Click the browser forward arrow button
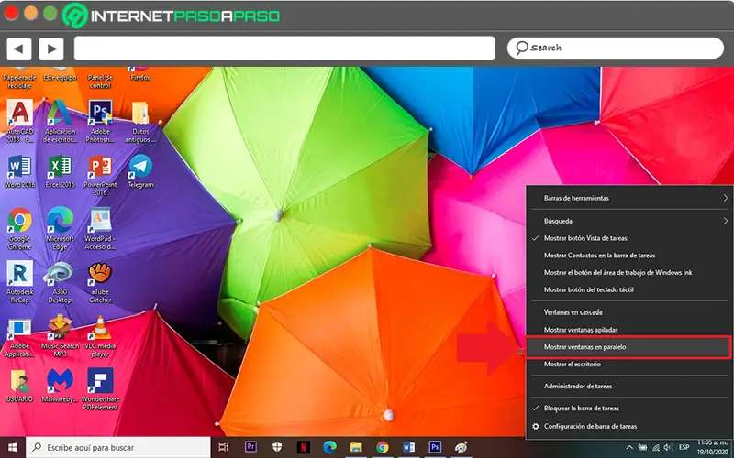Viewport: 734px width, 458px height. tap(51, 49)
